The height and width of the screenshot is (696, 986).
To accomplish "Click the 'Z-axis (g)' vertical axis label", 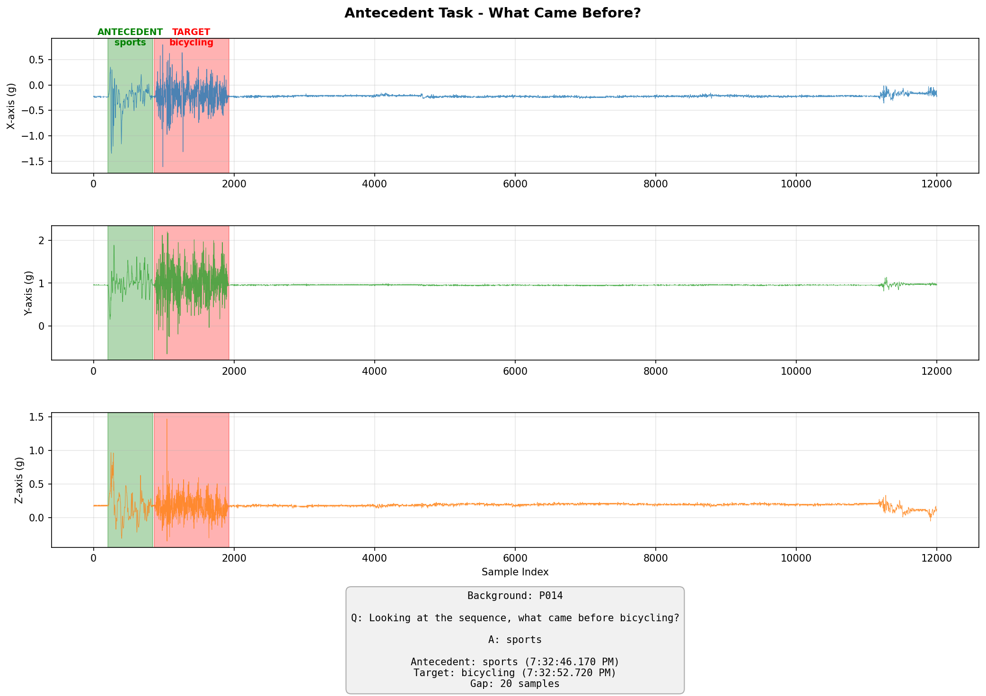I will pos(19,480).
